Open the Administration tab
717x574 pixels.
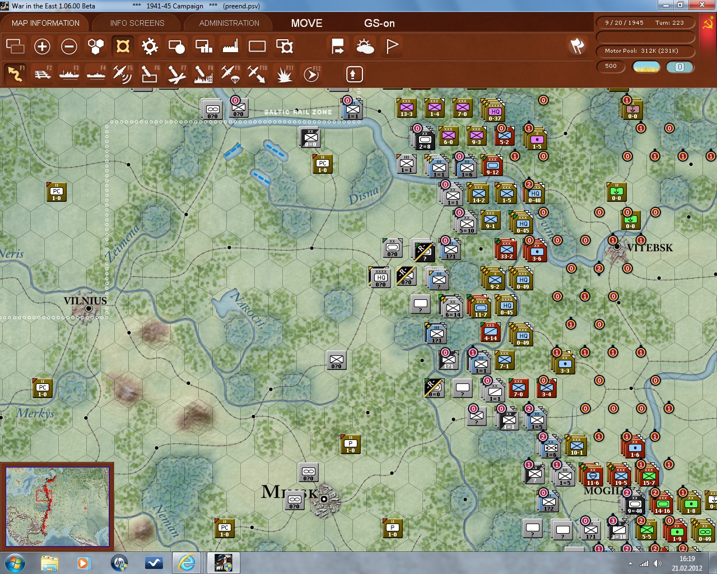(x=229, y=23)
